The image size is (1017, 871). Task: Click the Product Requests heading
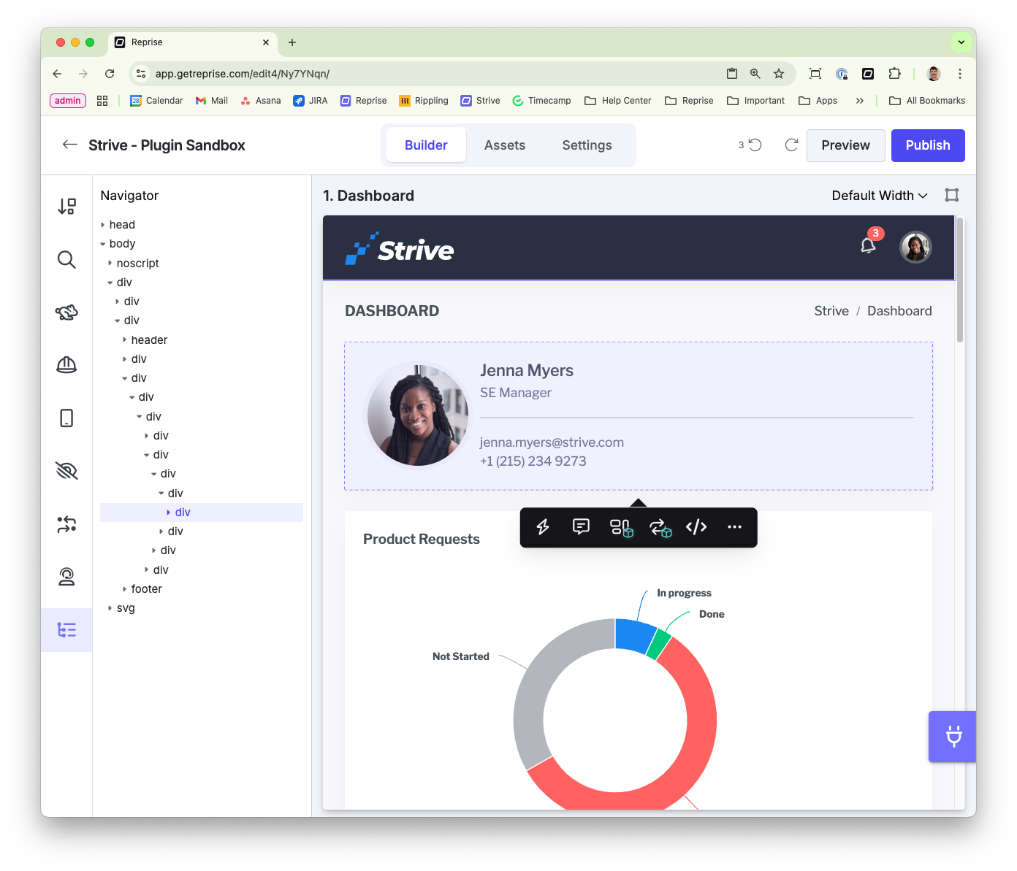tap(422, 539)
